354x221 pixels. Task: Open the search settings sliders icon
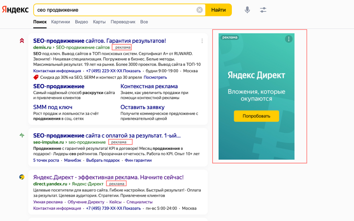coord(263,10)
